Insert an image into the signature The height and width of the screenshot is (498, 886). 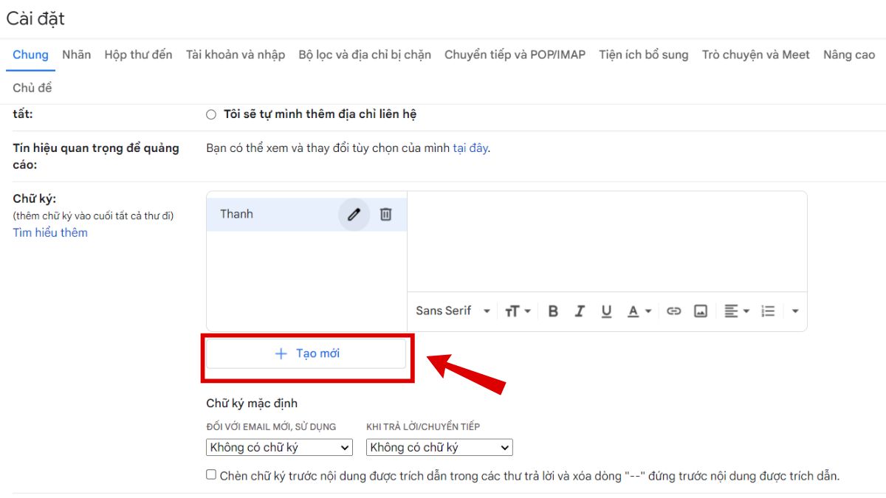(x=700, y=311)
